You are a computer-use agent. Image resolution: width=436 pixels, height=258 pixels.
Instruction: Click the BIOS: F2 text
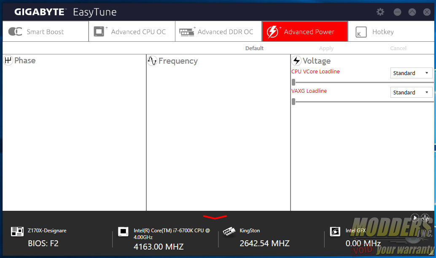tap(43, 244)
